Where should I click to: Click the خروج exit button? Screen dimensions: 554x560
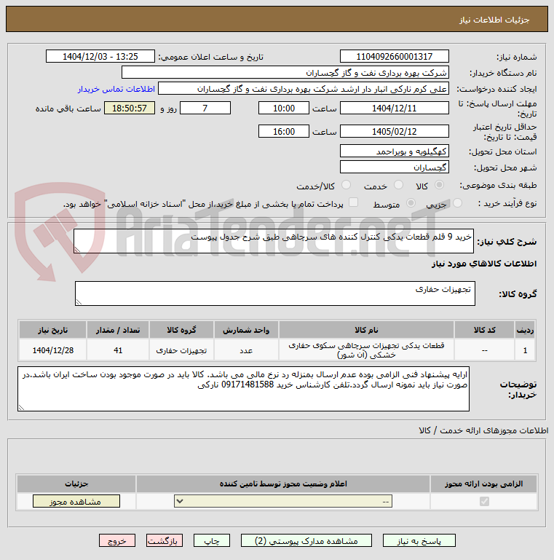(x=117, y=541)
